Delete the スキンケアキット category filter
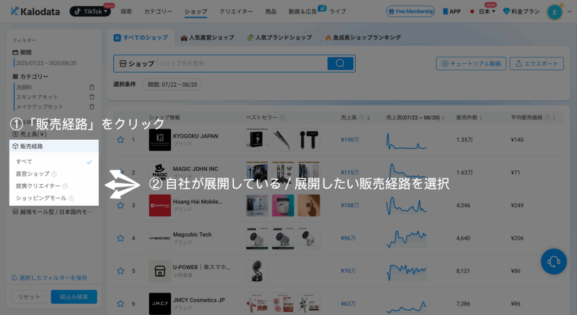The image size is (577, 315). (92, 97)
